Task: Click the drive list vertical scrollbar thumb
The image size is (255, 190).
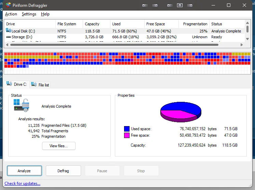Action: pyautogui.click(x=247, y=29)
